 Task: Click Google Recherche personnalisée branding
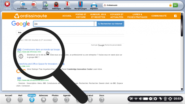(106, 45)
